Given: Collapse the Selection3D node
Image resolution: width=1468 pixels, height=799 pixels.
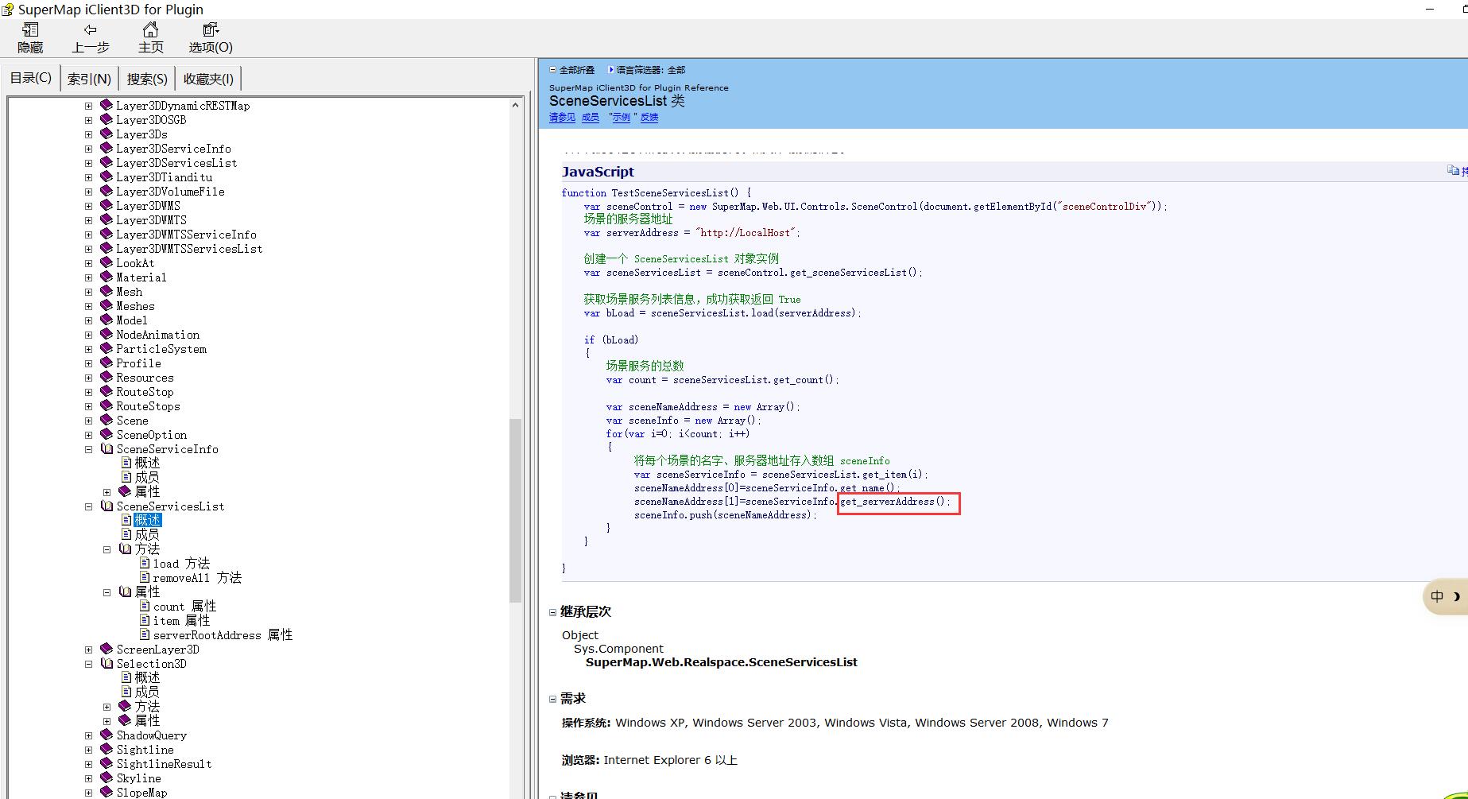Looking at the screenshot, I should click(x=88, y=664).
